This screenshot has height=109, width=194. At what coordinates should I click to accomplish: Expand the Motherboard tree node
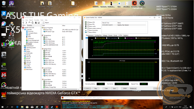tap(23, 46)
